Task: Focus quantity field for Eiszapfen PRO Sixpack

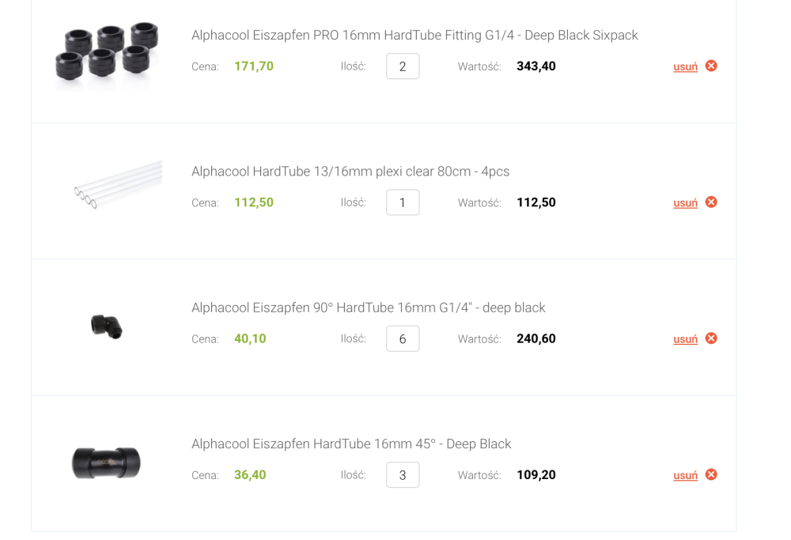Action: point(403,66)
